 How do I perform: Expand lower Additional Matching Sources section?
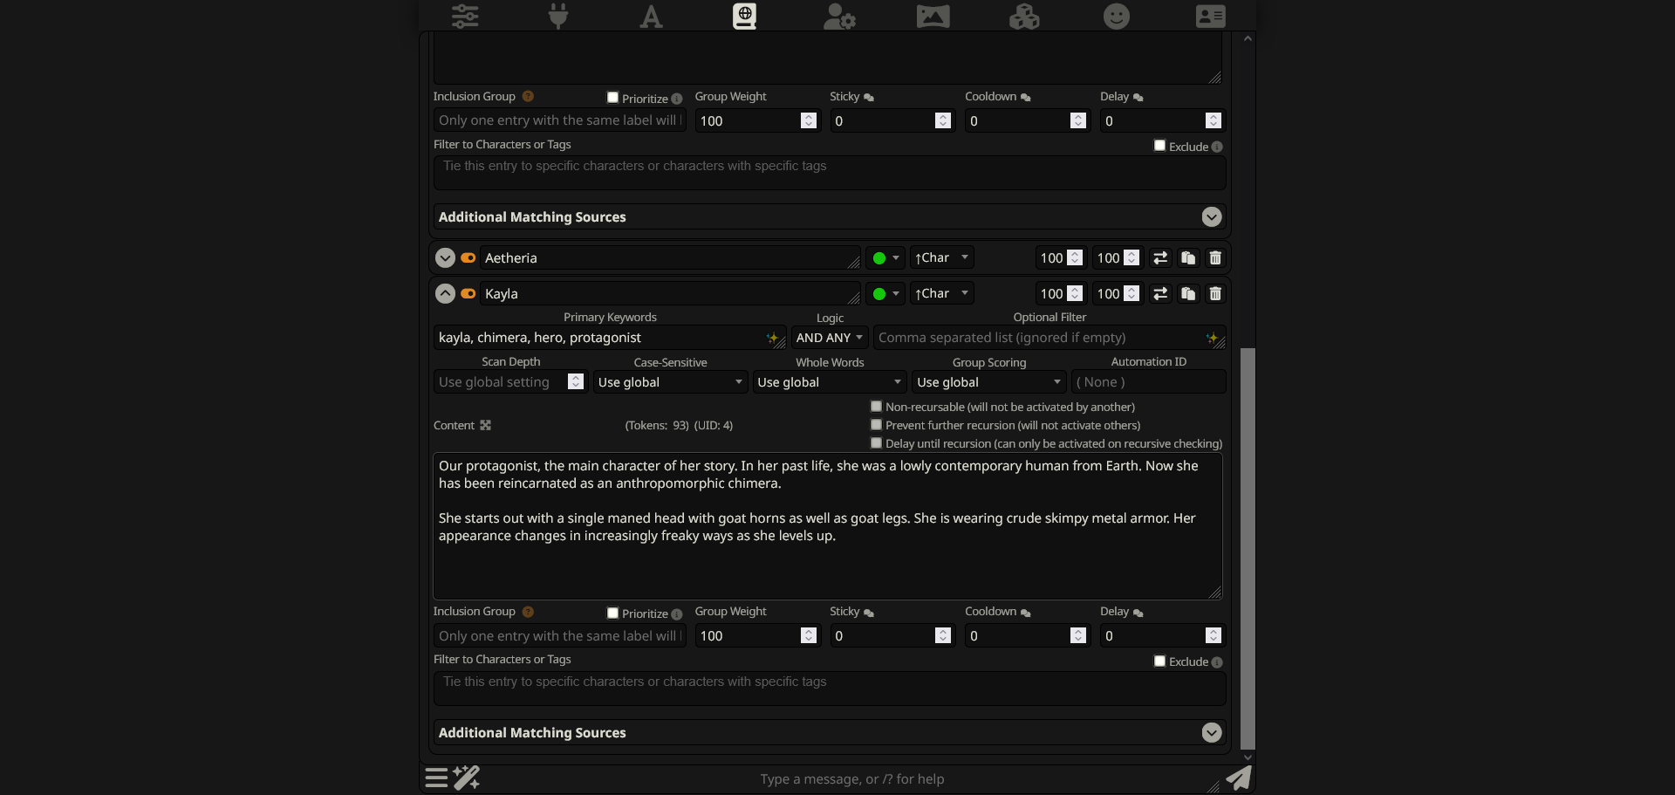point(1212,732)
